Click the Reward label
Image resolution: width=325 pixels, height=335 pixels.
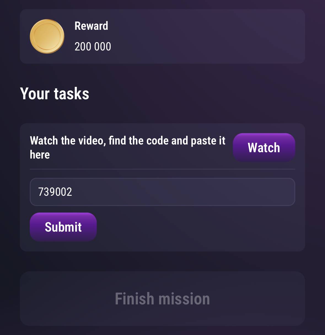pyautogui.click(x=91, y=26)
